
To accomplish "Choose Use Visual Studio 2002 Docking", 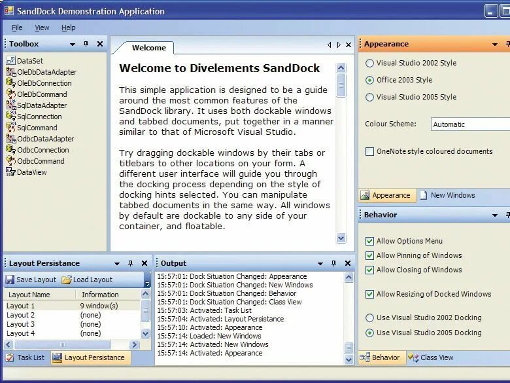I will pos(369,318).
